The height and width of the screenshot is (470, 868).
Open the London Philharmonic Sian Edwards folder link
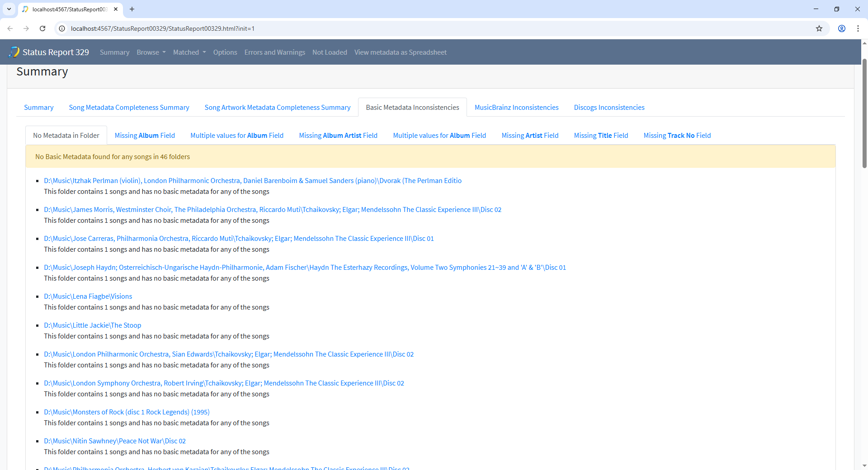(229, 354)
